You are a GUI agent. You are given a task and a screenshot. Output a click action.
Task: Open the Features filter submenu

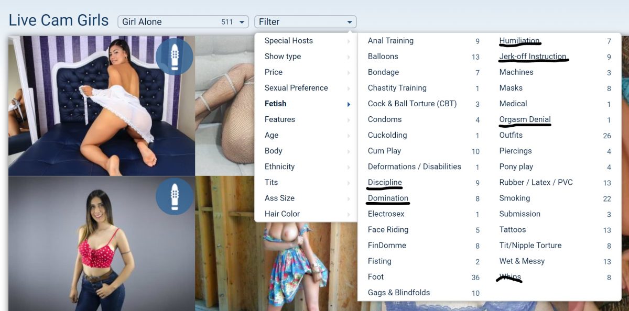307,119
